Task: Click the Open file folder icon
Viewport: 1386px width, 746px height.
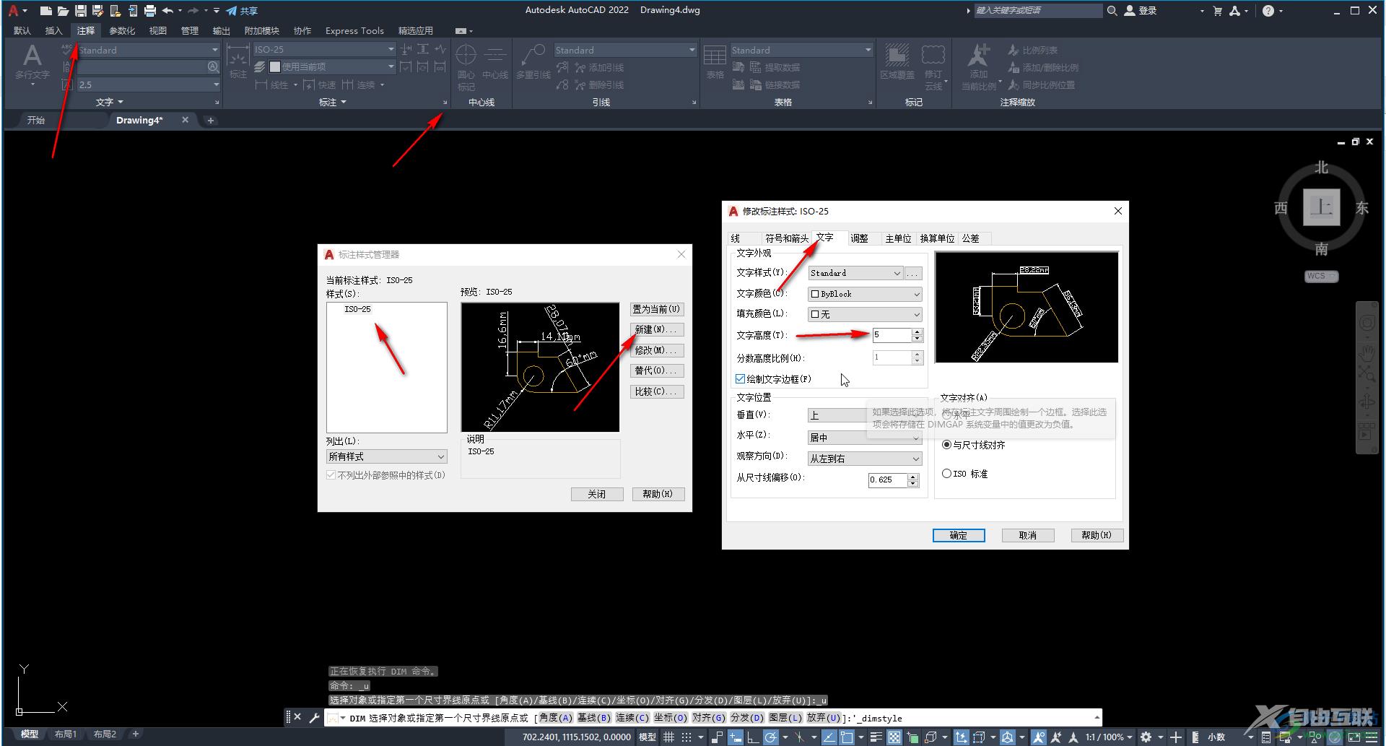Action: click(x=63, y=11)
